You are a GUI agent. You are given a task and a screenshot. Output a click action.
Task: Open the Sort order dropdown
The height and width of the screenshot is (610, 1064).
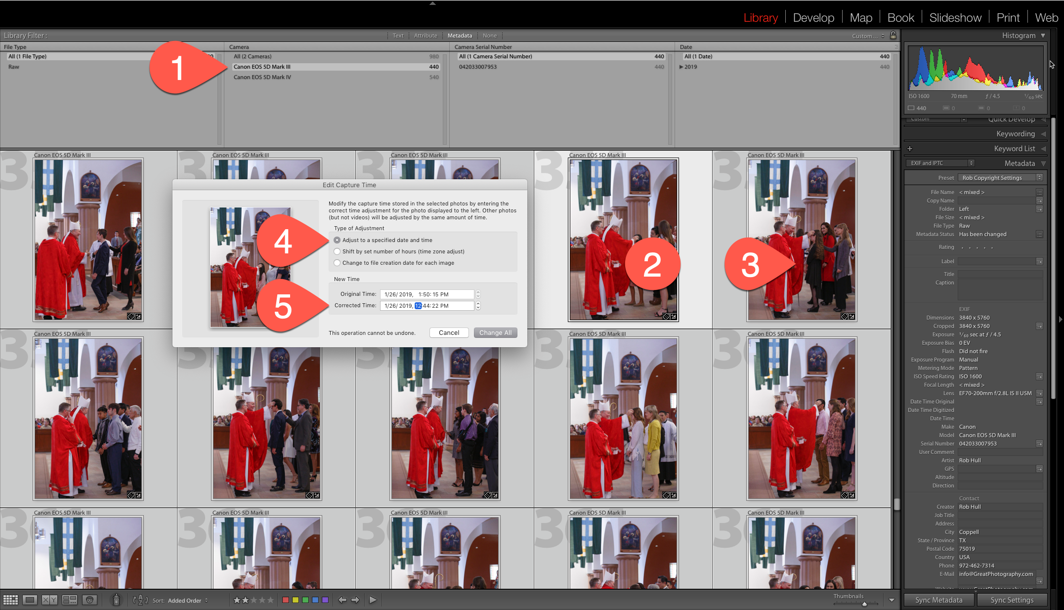click(188, 601)
